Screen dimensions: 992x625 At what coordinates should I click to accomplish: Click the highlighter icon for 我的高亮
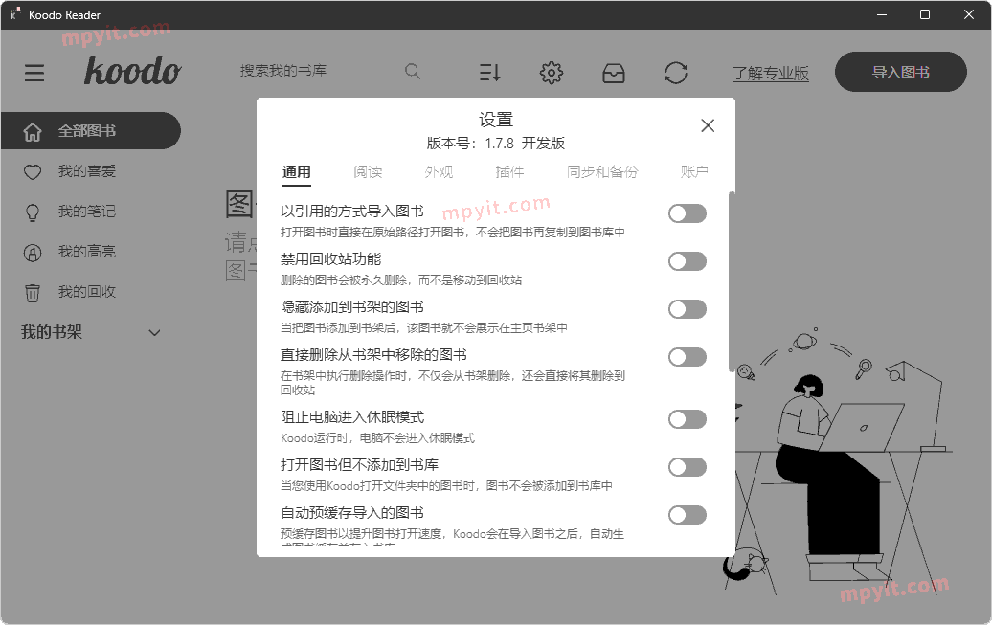tap(33, 253)
